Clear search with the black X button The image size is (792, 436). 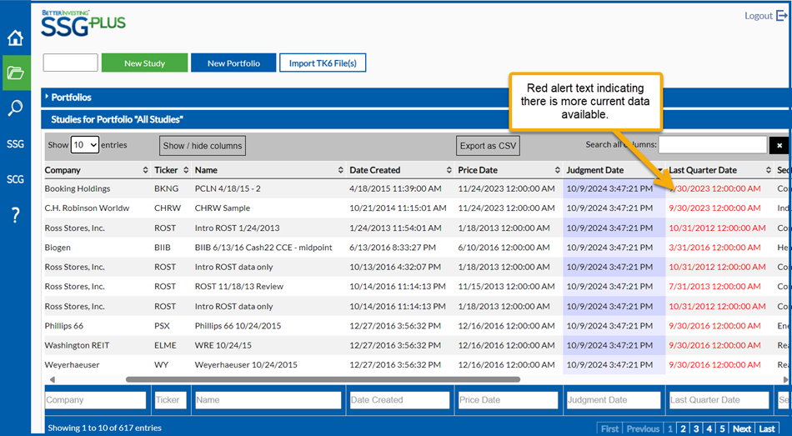point(779,146)
